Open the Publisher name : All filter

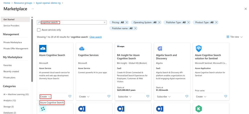click(122, 28)
